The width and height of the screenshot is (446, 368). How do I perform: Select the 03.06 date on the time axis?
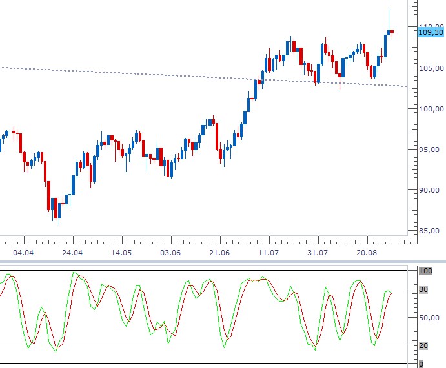pos(171,253)
